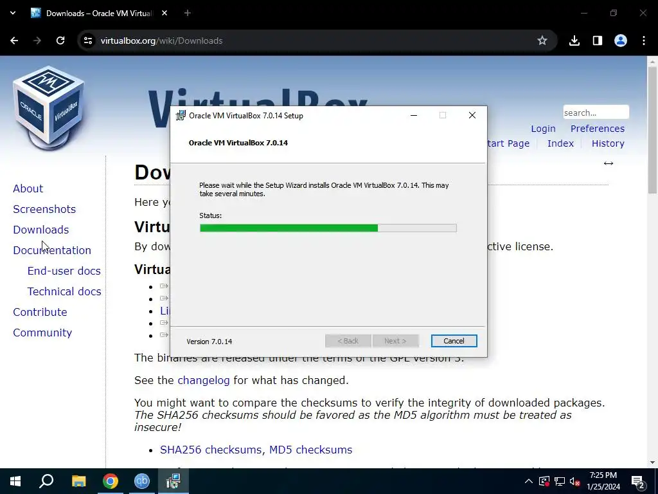Click the setup dialog installer icon

[x=181, y=116]
